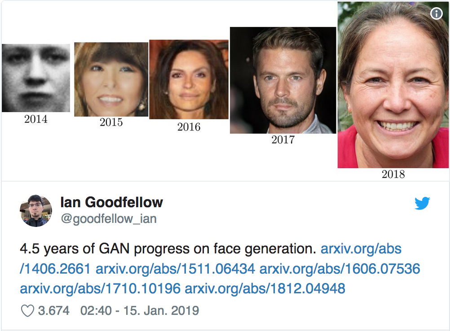Open the face image labeled 2017
450x331 pixels.
283,80
